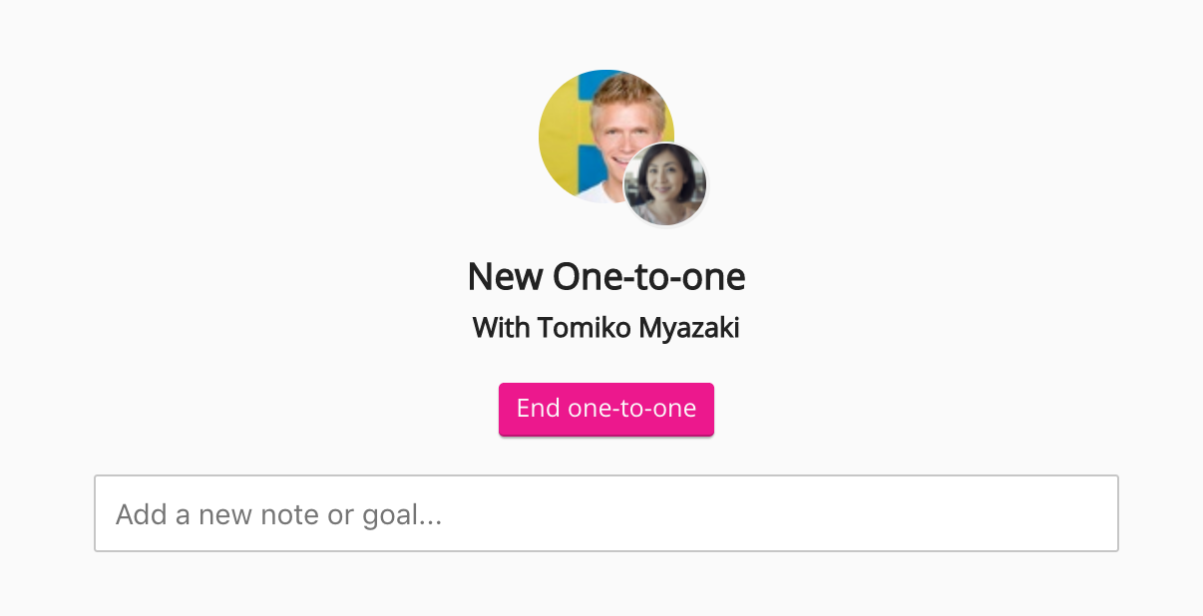Select the With Tomiko Myazaki subtitle
1203x616 pixels.
coord(605,328)
